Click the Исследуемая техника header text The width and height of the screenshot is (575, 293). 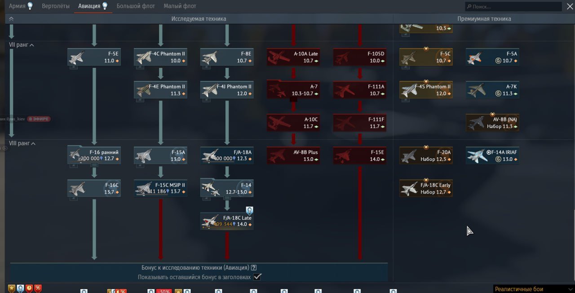coord(199,19)
